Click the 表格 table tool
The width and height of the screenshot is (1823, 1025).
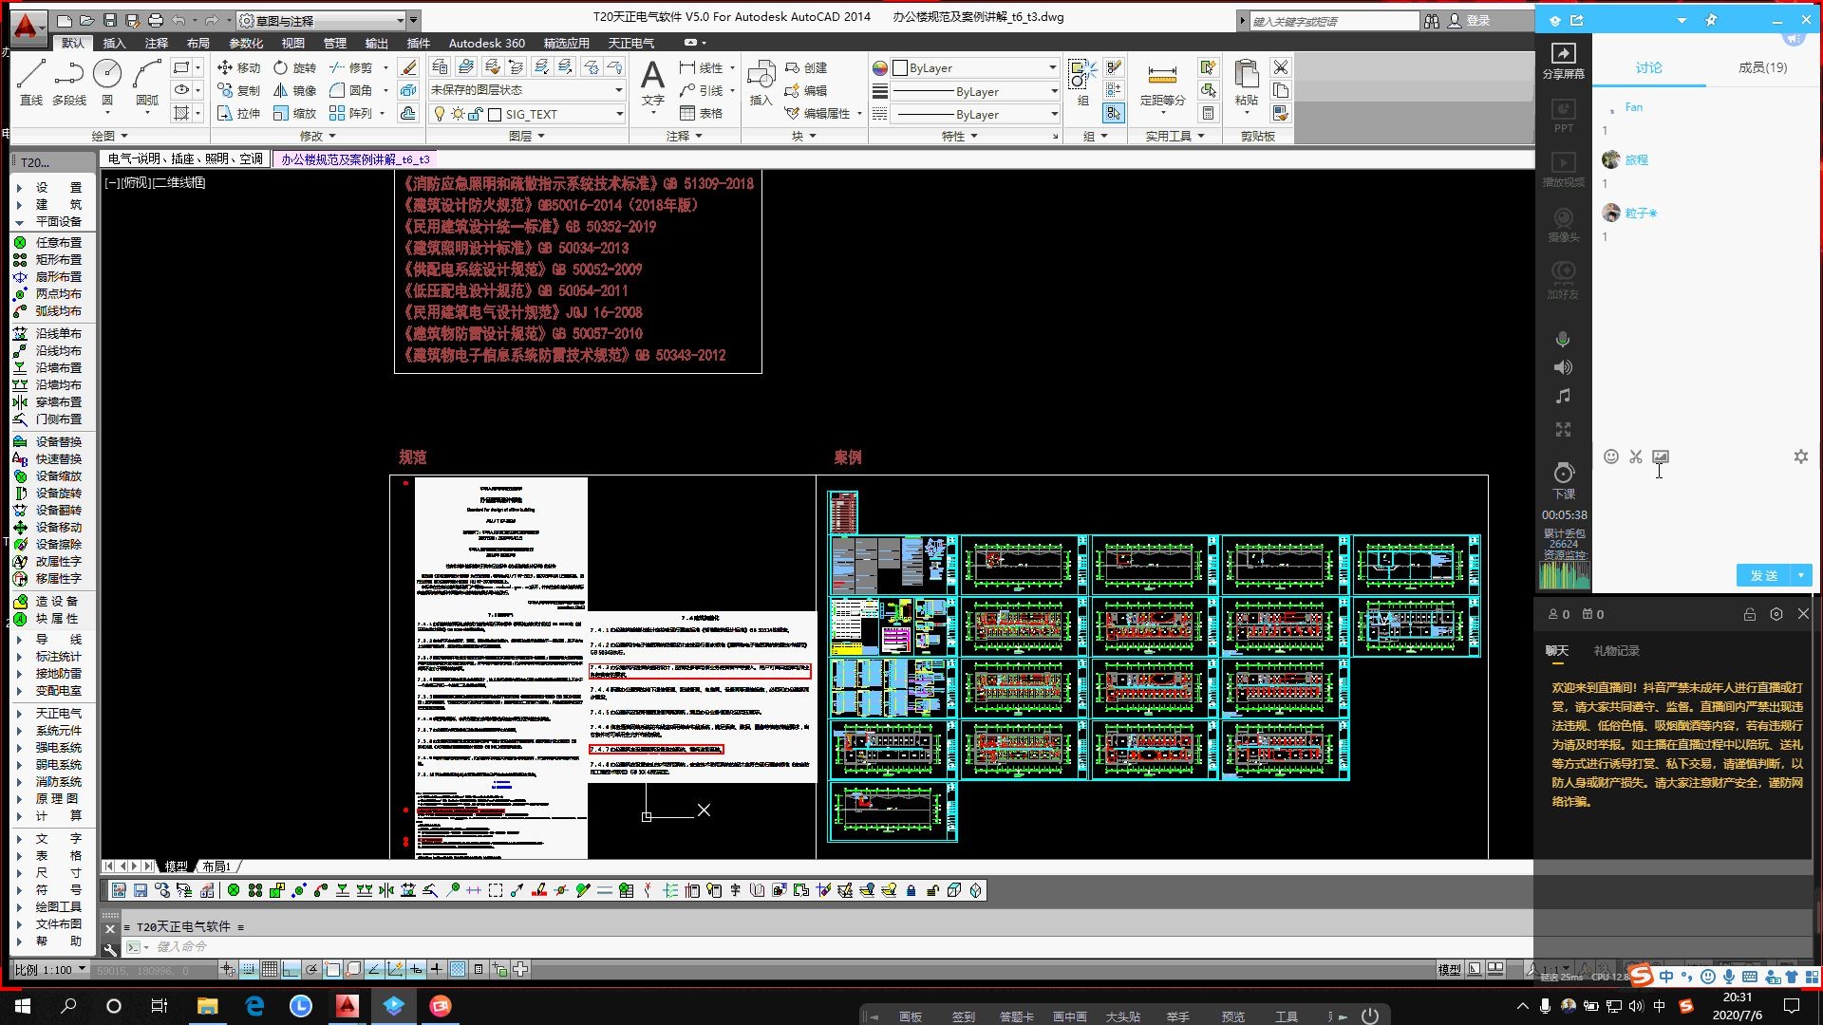pos(702,113)
